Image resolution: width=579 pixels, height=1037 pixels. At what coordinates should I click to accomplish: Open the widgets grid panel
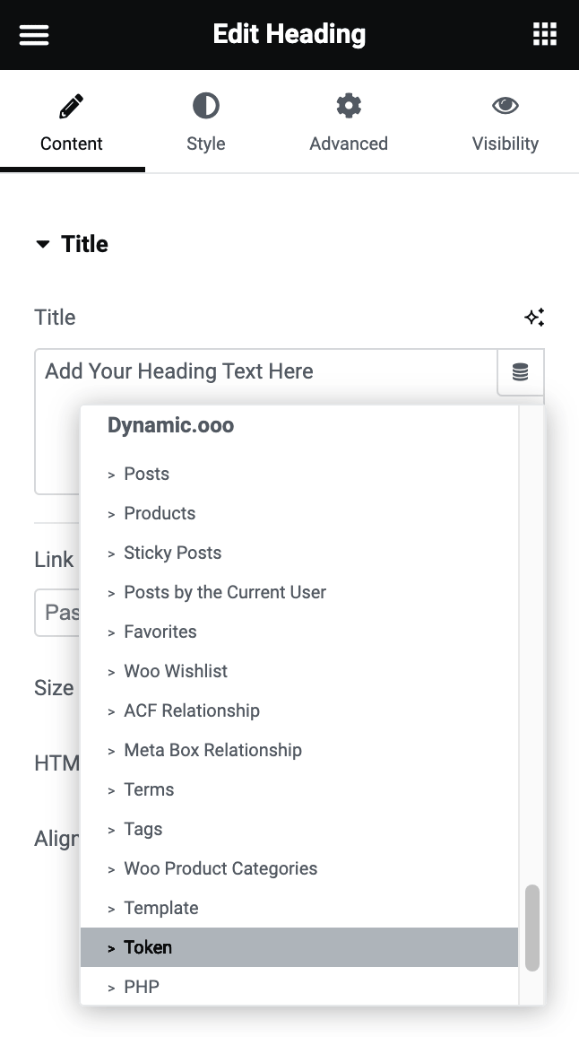pyautogui.click(x=544, y=35)
